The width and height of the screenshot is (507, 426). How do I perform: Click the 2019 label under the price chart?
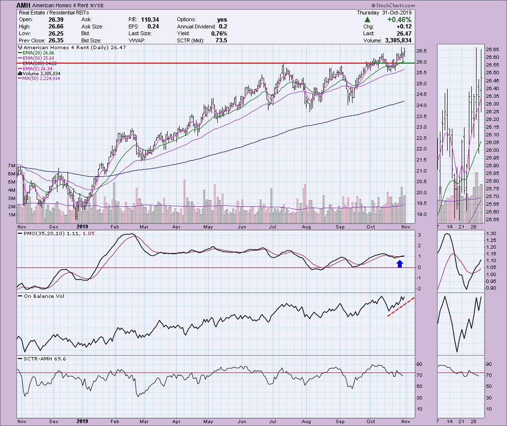click(82, 227)
